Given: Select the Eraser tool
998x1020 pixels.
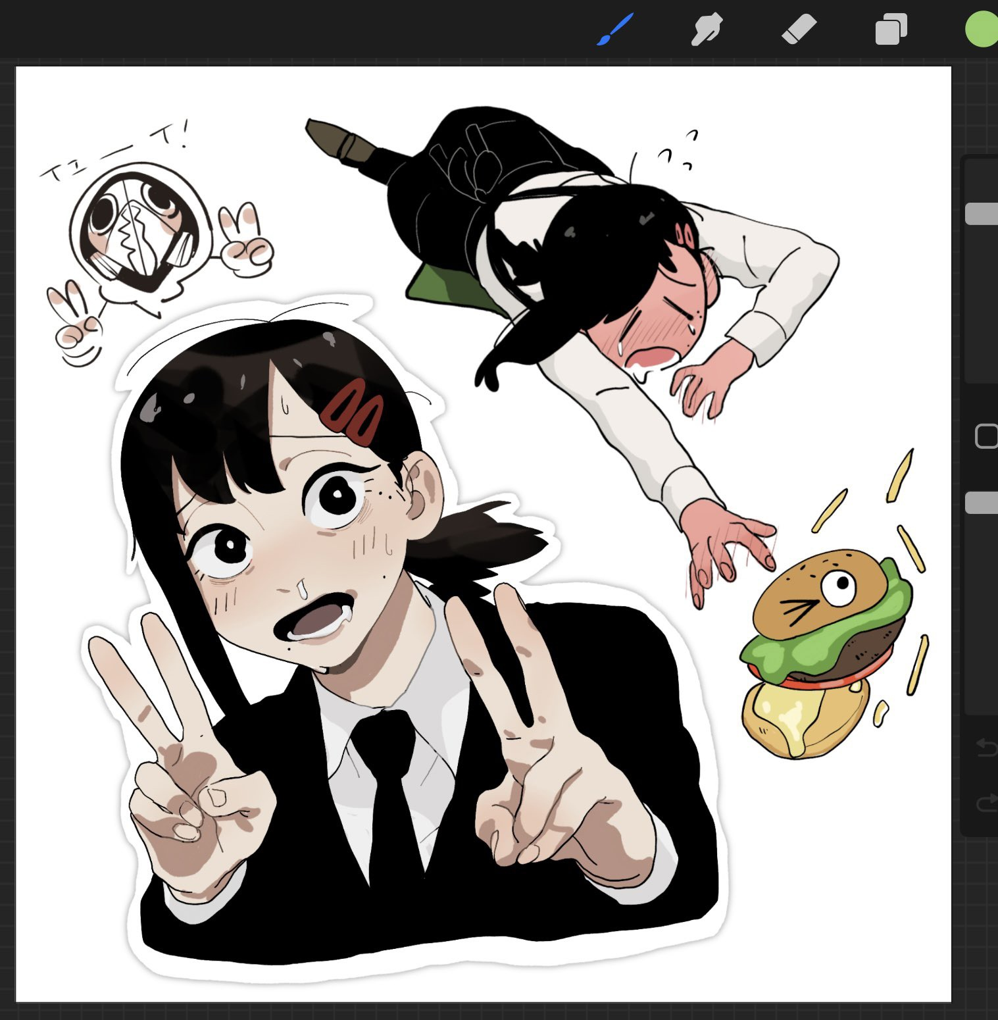Looking at the screenshot, I should [799, 30].
